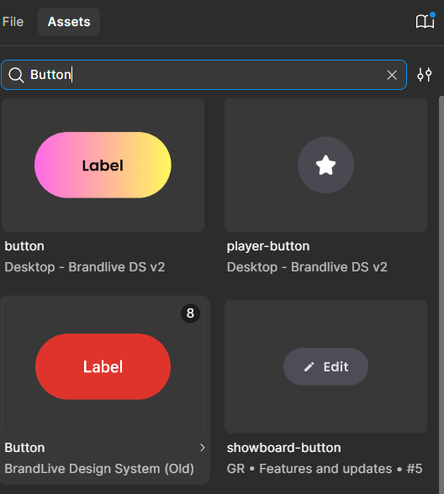Click the blue notification dot on library icon
The width and height of the screenshot is (444, 494).
click(432, 14)
